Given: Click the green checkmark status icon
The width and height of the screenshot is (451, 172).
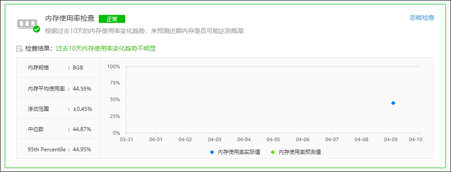Looking at the screenshot, I should [x=37, y=29].
